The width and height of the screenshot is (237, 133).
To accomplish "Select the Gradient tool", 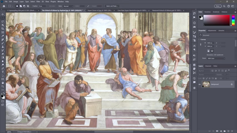I will pos(3,58).
